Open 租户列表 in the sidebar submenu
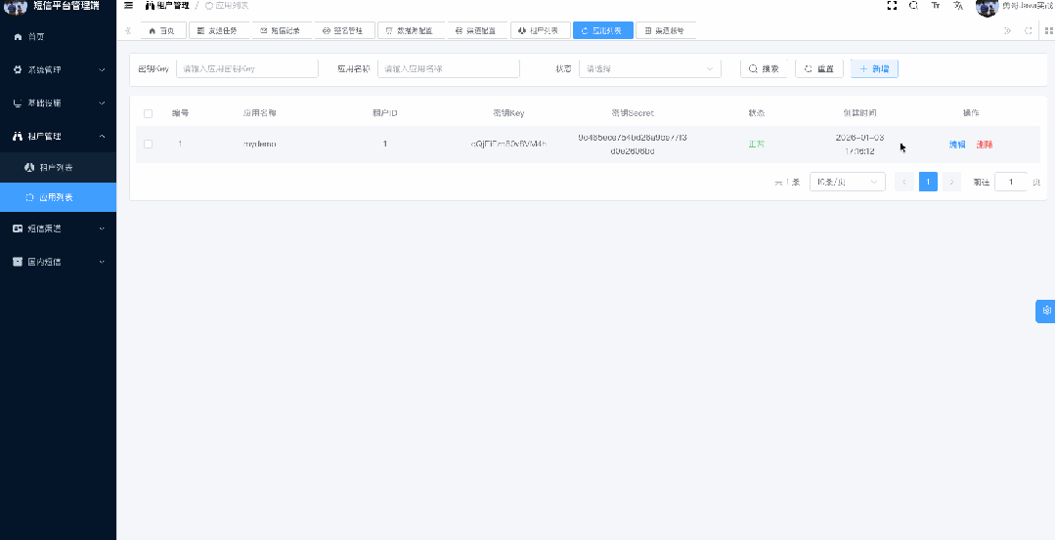This screenshot has width=1055, height=540. tap(58, 167)
